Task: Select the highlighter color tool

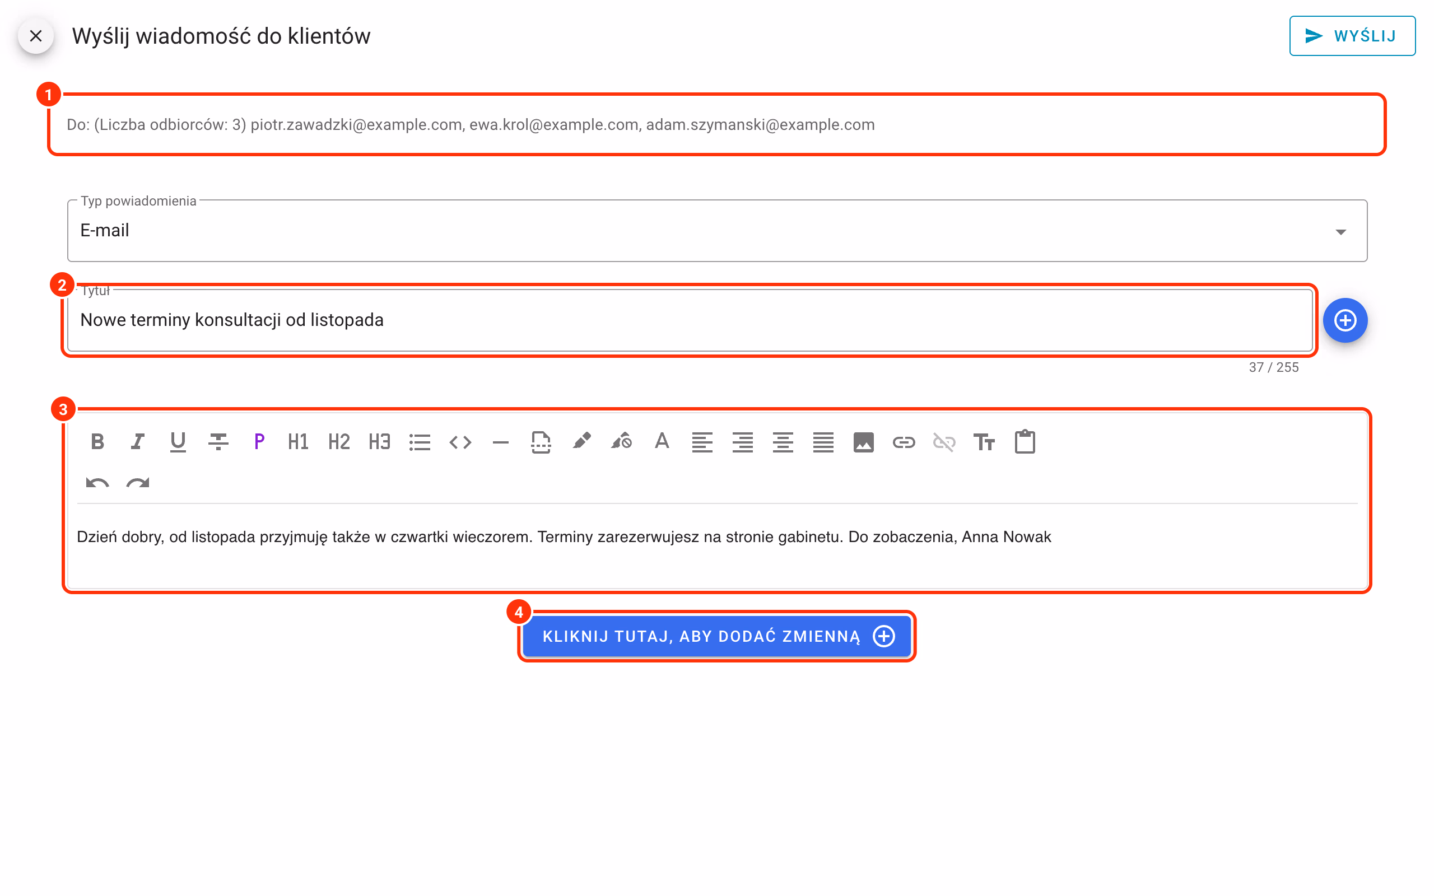Action: tap(581, 442)
